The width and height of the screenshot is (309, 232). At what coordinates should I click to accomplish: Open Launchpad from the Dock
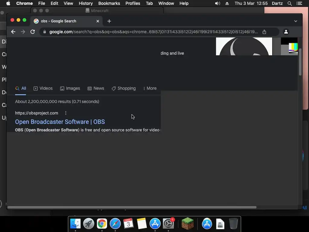pos(89,224)
